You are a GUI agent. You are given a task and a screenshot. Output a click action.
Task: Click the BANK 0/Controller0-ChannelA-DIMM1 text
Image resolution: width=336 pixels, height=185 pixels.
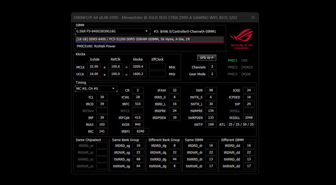click(185, 31)
